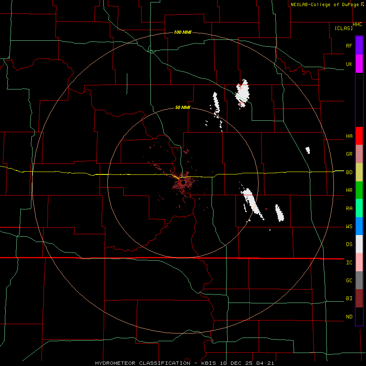366x366 pixels.
Task: Click the GC legend label
Action: (349, 281)
